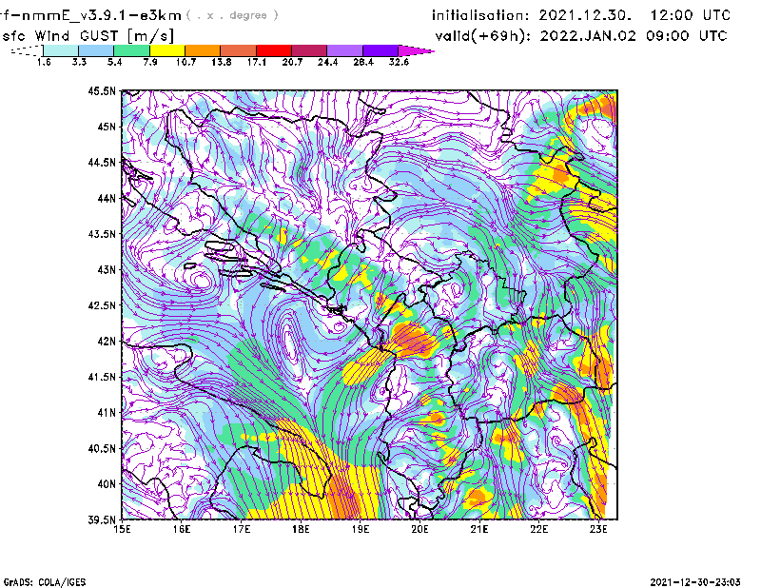The height and width of the screenshot is (588, 761).
Task: Click the 43N latitude label
Action: [x=107, y=269]
